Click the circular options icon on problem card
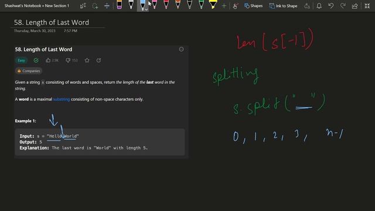 [181, 49]
